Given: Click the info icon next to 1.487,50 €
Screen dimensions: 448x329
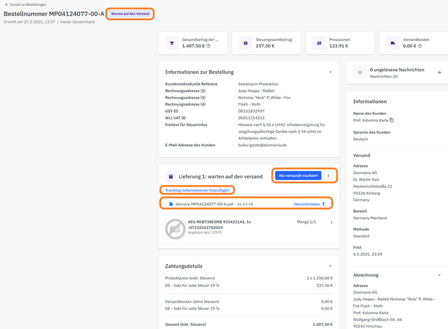Looking at the screenshot, I should click(209, 46).
